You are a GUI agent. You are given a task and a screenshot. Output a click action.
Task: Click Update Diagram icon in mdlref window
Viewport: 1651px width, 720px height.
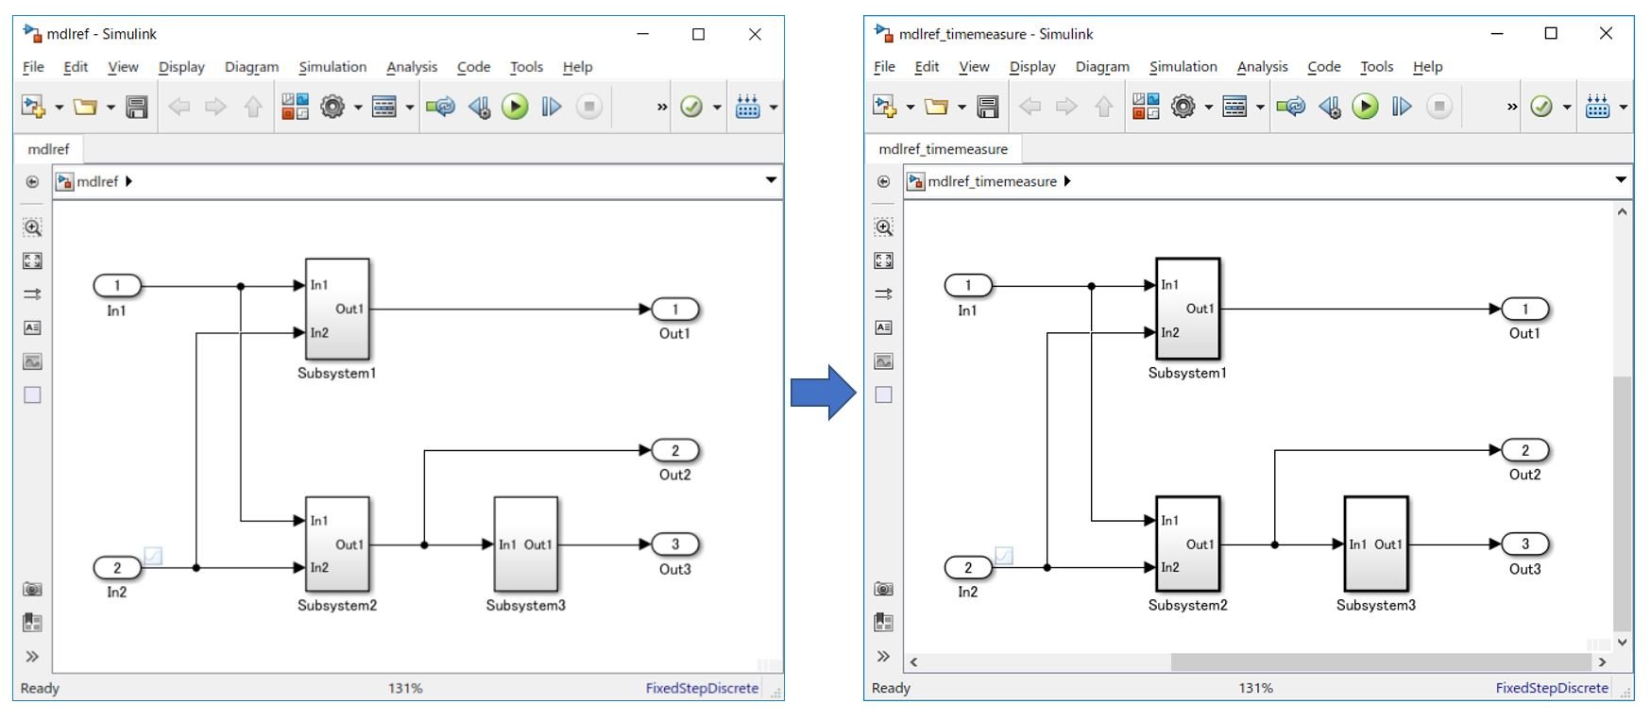440,107
